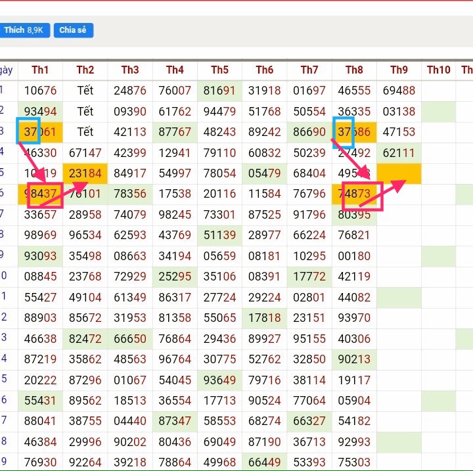Click the orange cell 23184 in Th2
This screenshot has width=473, height=471.
[85, 173]
